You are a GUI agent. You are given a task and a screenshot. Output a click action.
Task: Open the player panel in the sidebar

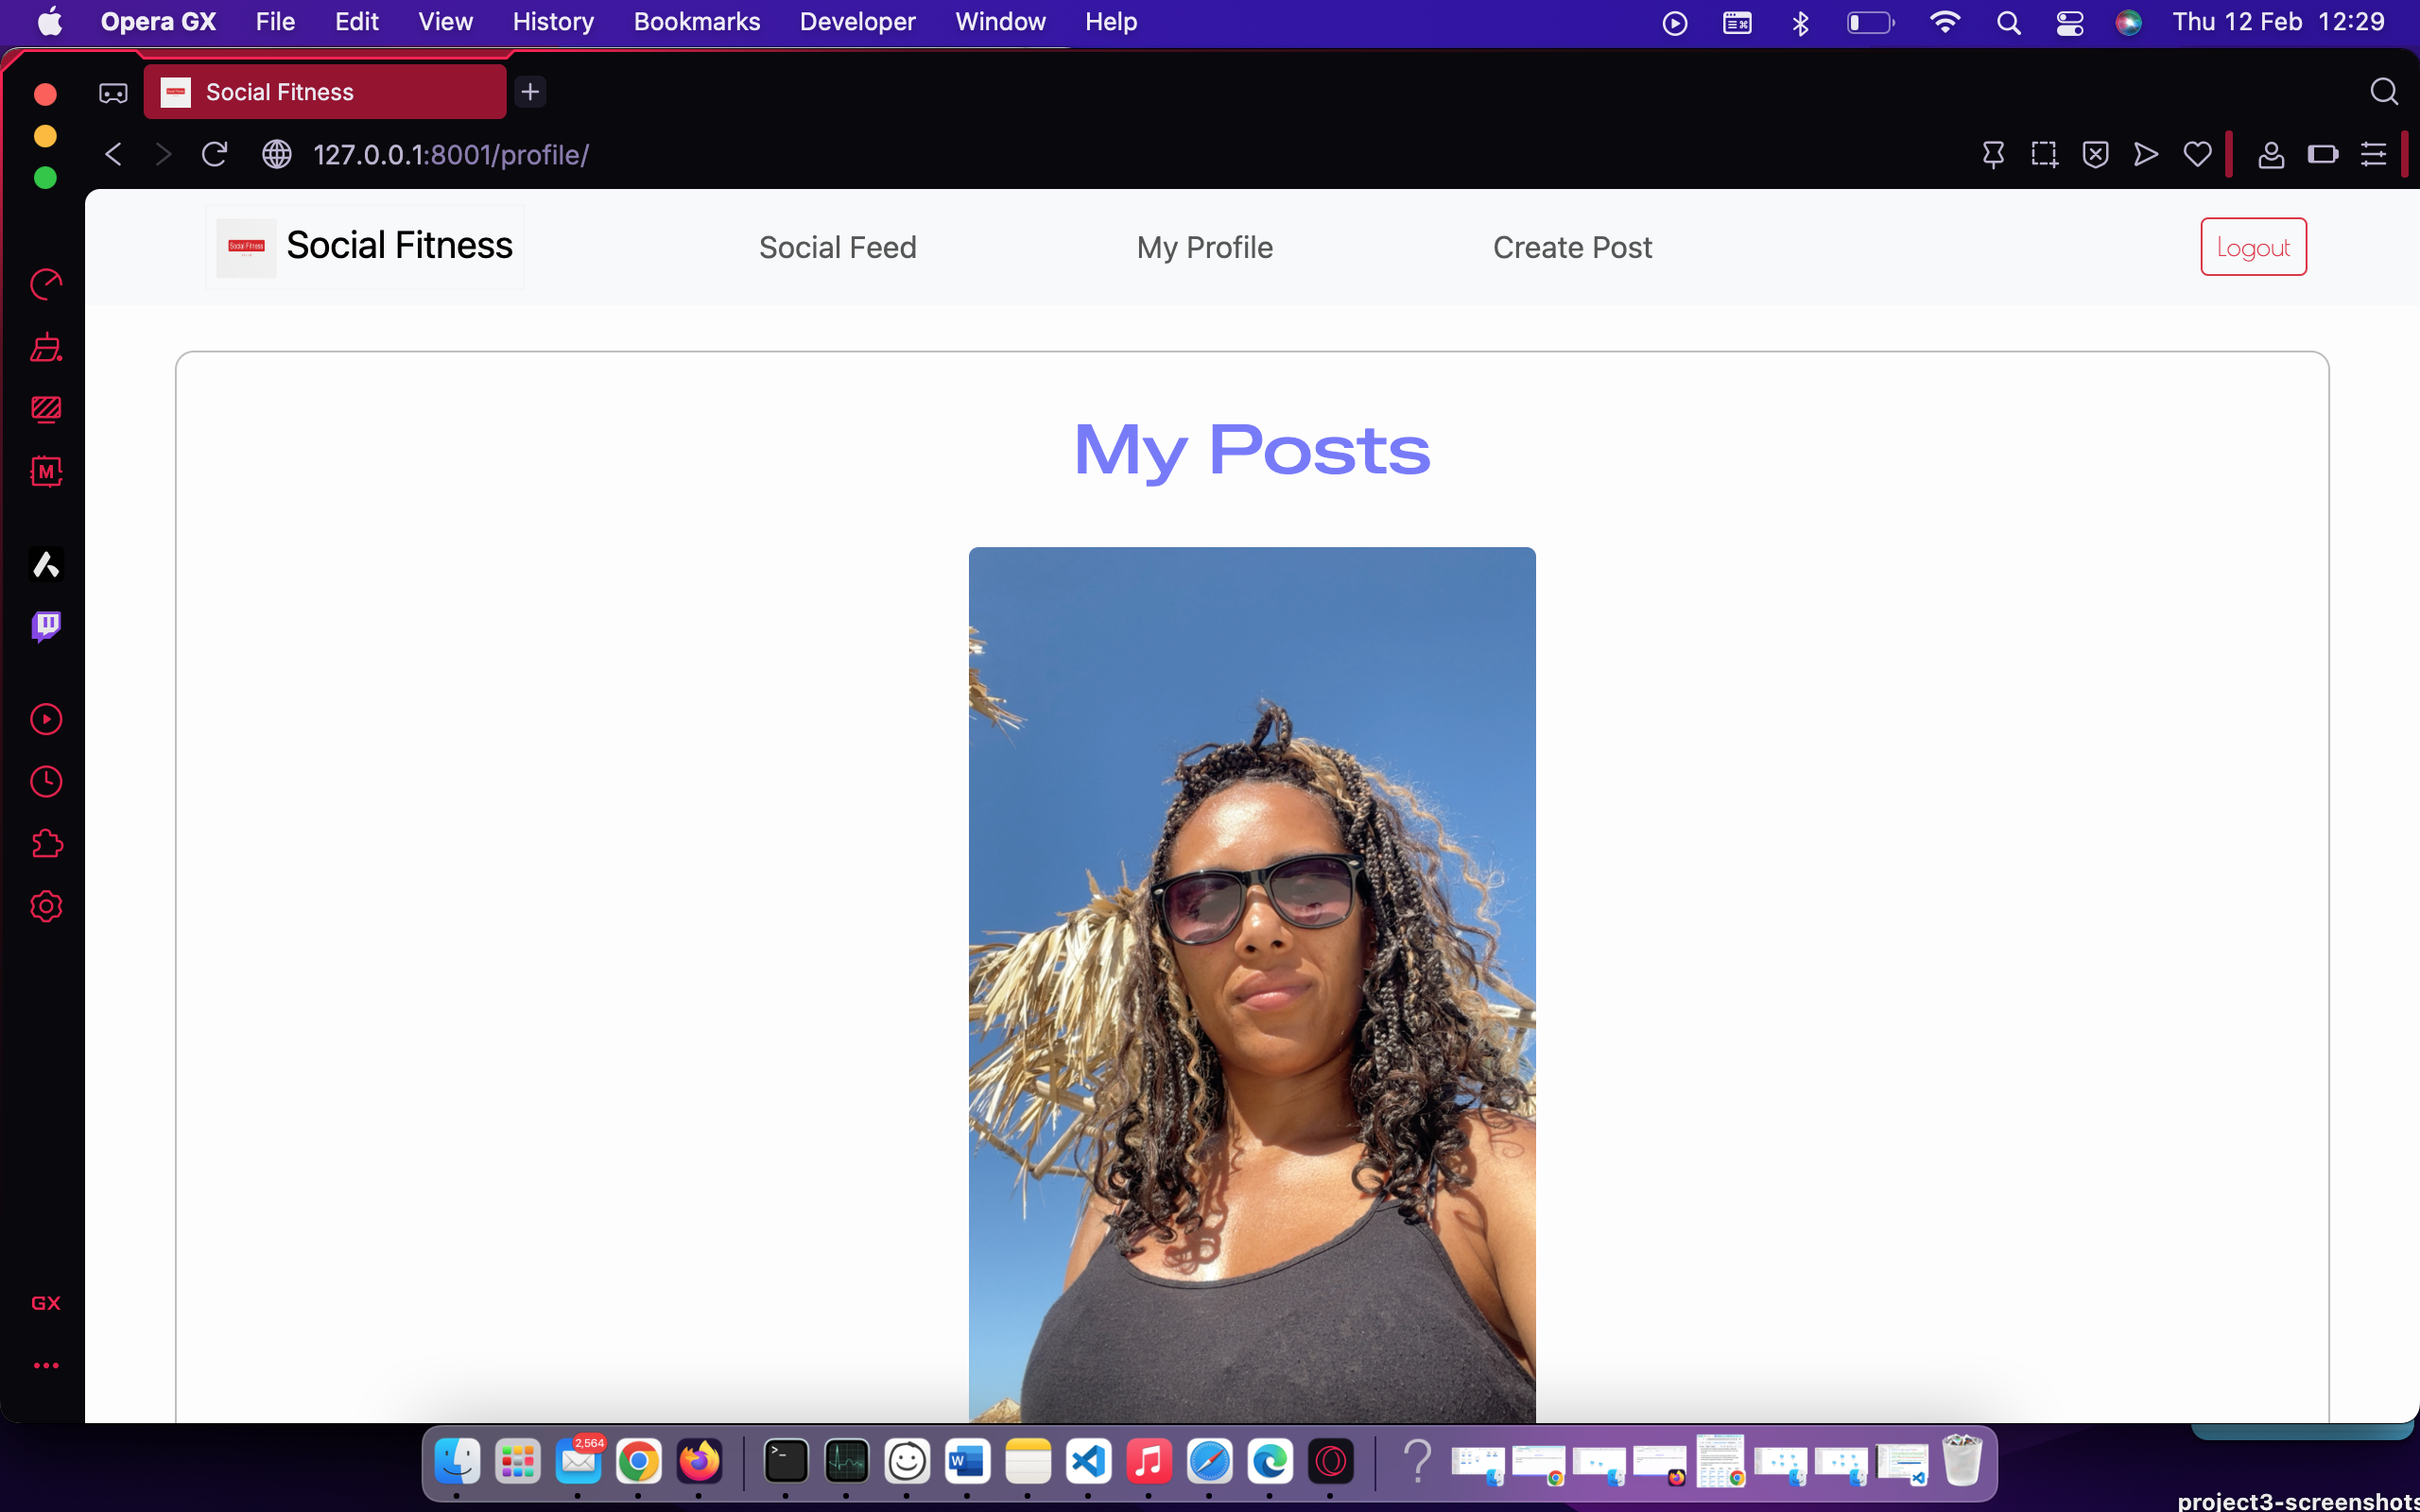tap(46, 719)
